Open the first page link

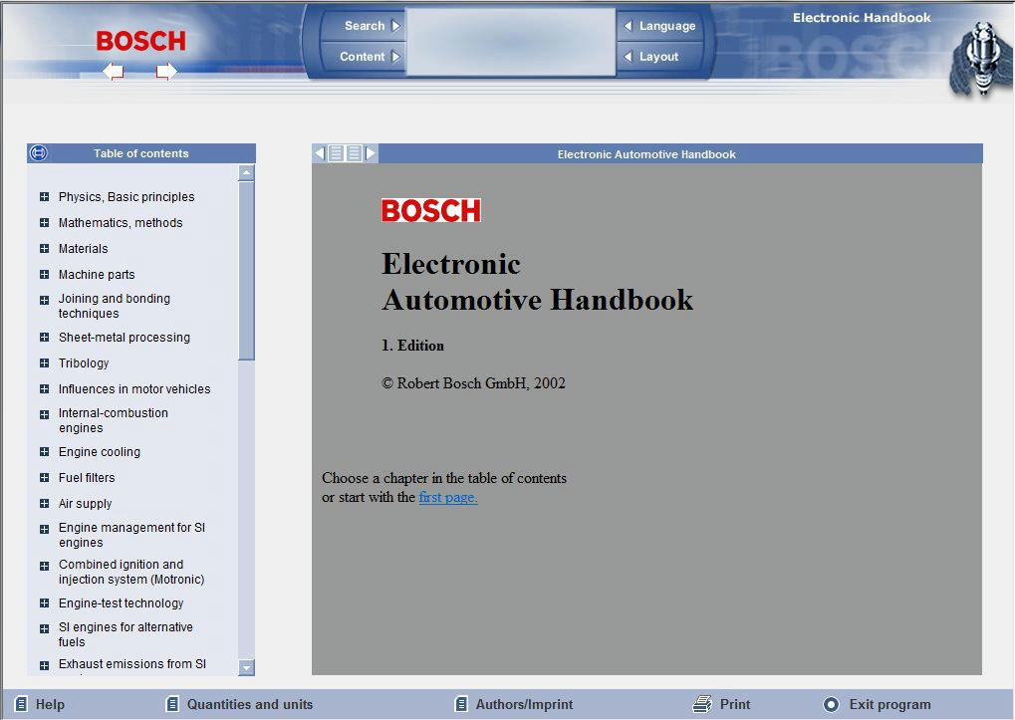pos(448,498)
